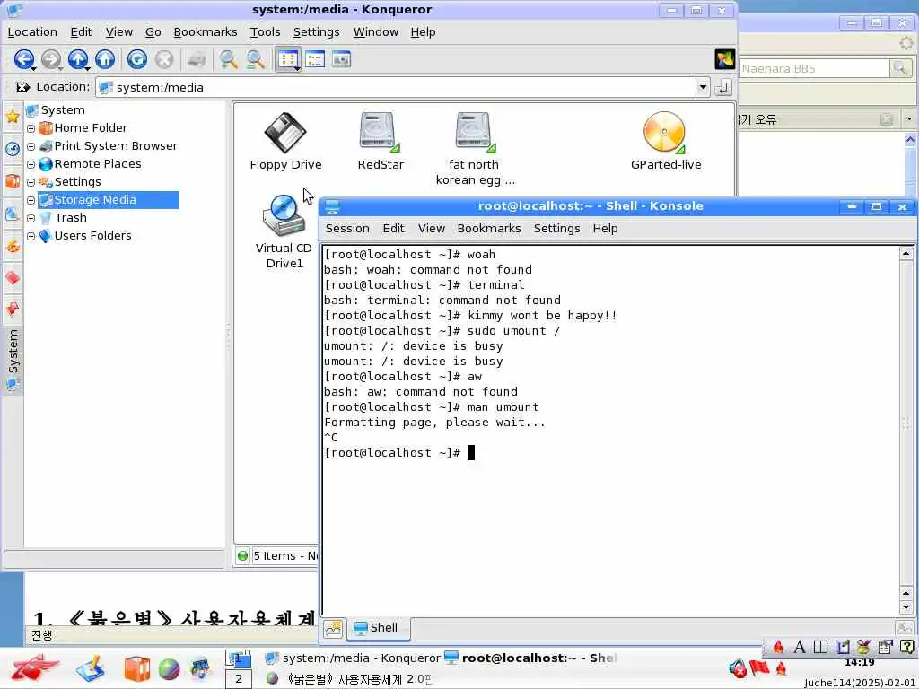Click the greyed Forward arrow in Konqueror

(x=51, y=59)
